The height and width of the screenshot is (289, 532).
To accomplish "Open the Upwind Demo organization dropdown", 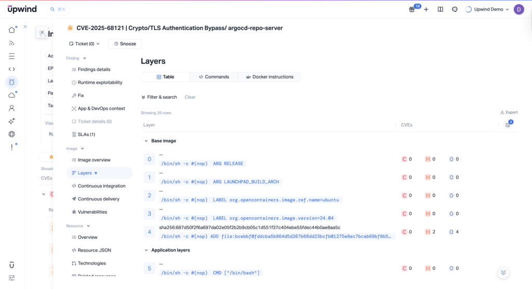I will (x=488, y=9).
